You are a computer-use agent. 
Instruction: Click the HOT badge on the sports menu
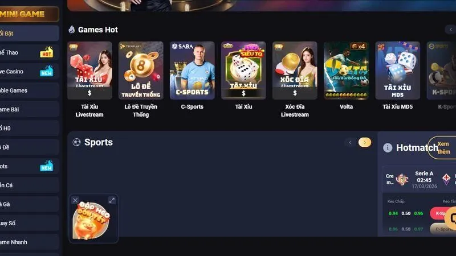(x=47, y=52)
